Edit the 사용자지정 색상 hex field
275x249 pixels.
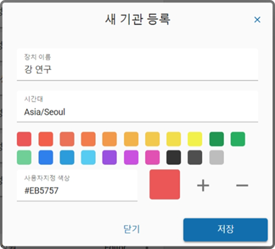pyautogui.click(x=77, y=185)
